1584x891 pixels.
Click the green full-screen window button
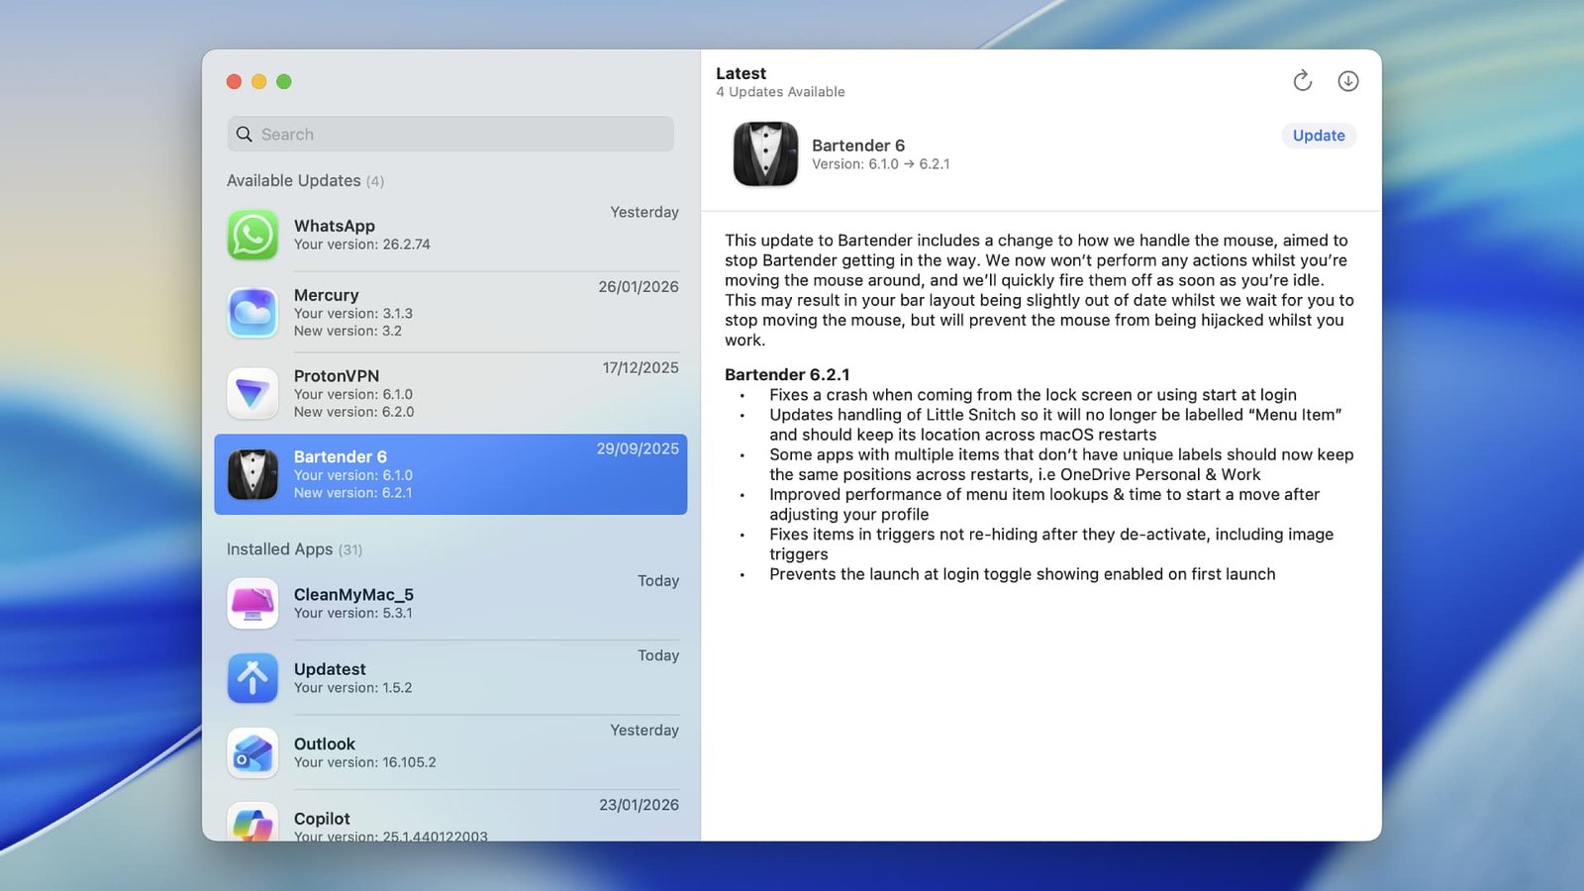click(284, 82)
